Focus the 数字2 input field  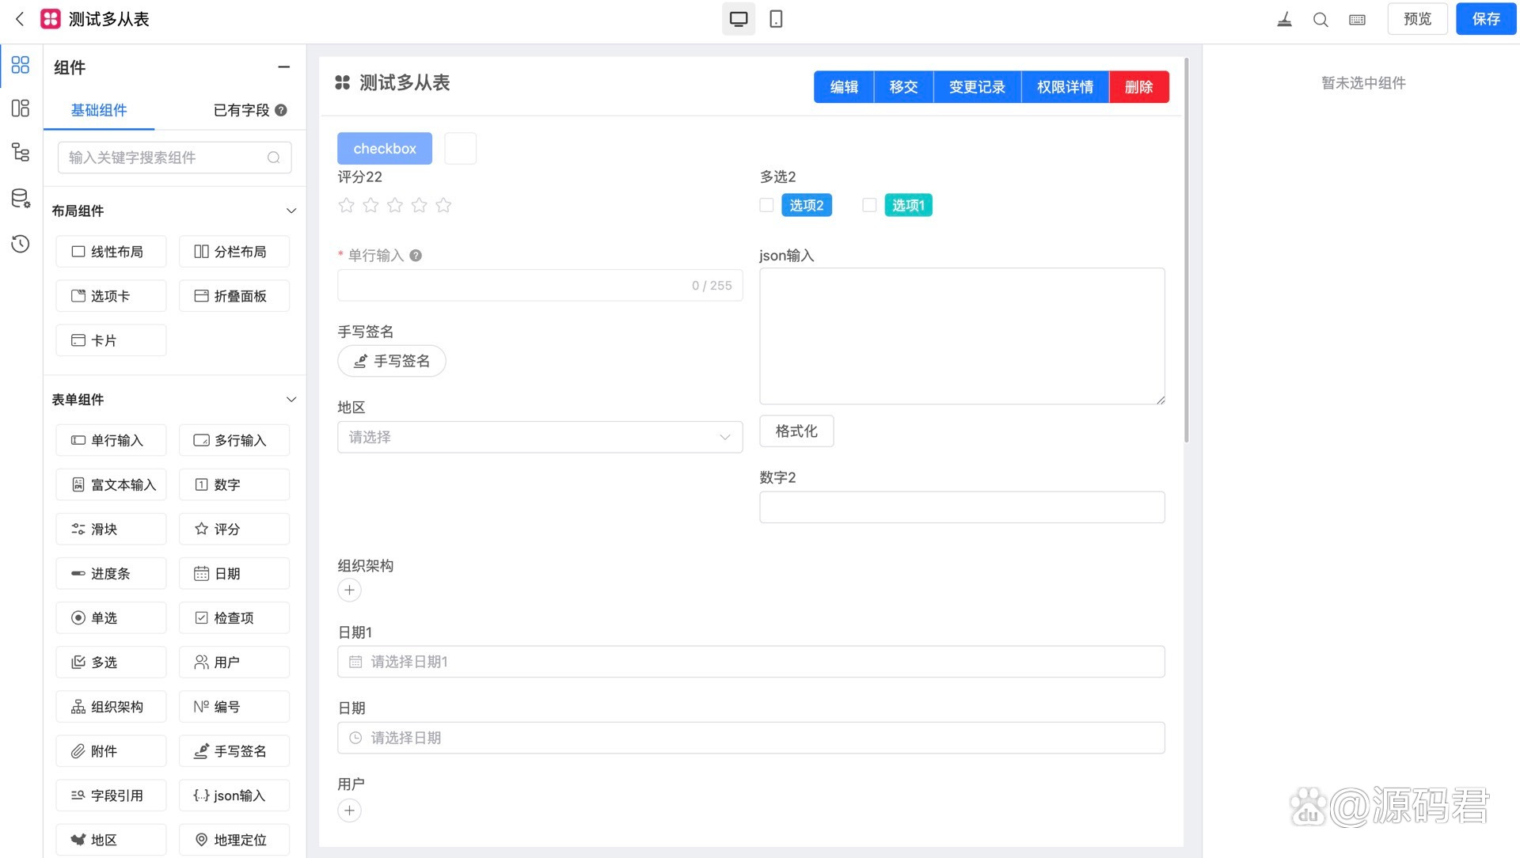pos(962,507)
